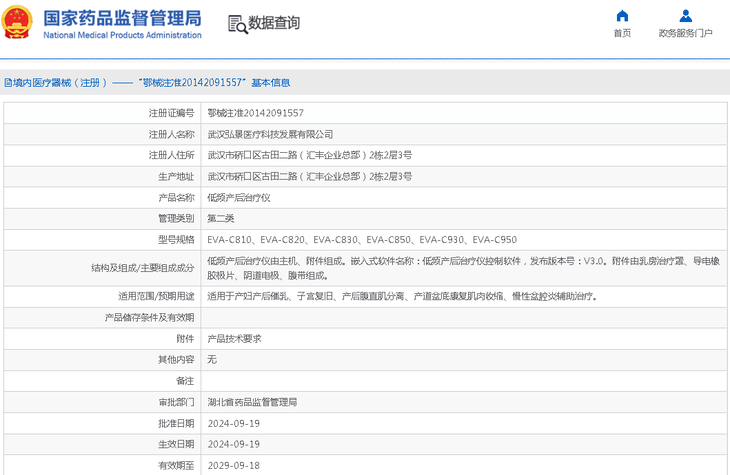730x475 pixels.
Task: Click the model list starting with EVA-C810
Action: 362,240
